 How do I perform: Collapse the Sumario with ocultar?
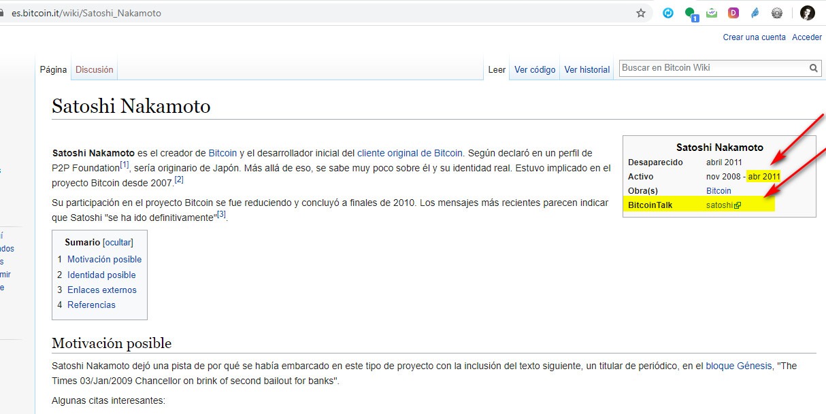118,243
